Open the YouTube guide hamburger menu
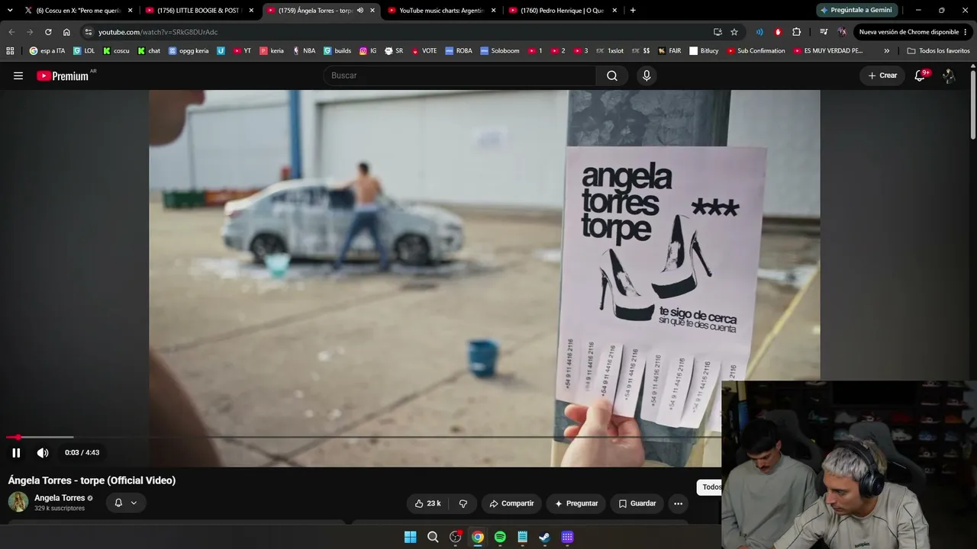Viewport: 977px width, 549px height. (x=18, y=75)
